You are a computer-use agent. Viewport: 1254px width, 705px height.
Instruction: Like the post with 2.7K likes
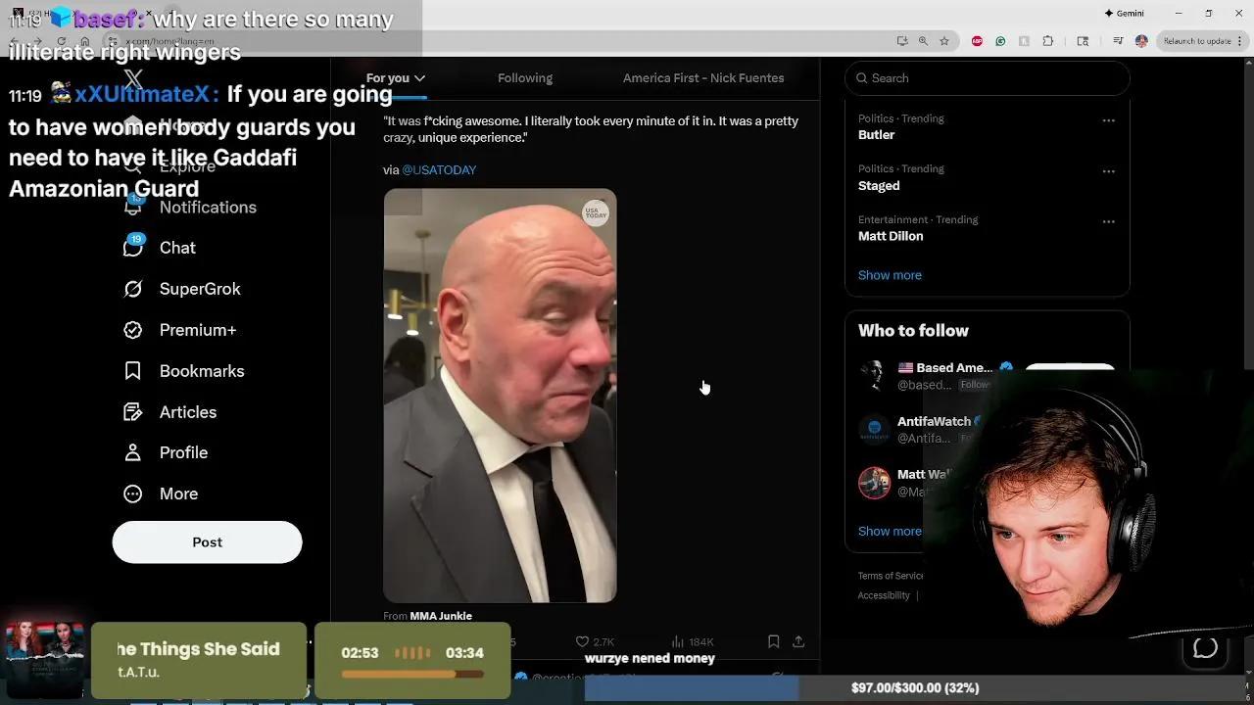coord(594,642)
